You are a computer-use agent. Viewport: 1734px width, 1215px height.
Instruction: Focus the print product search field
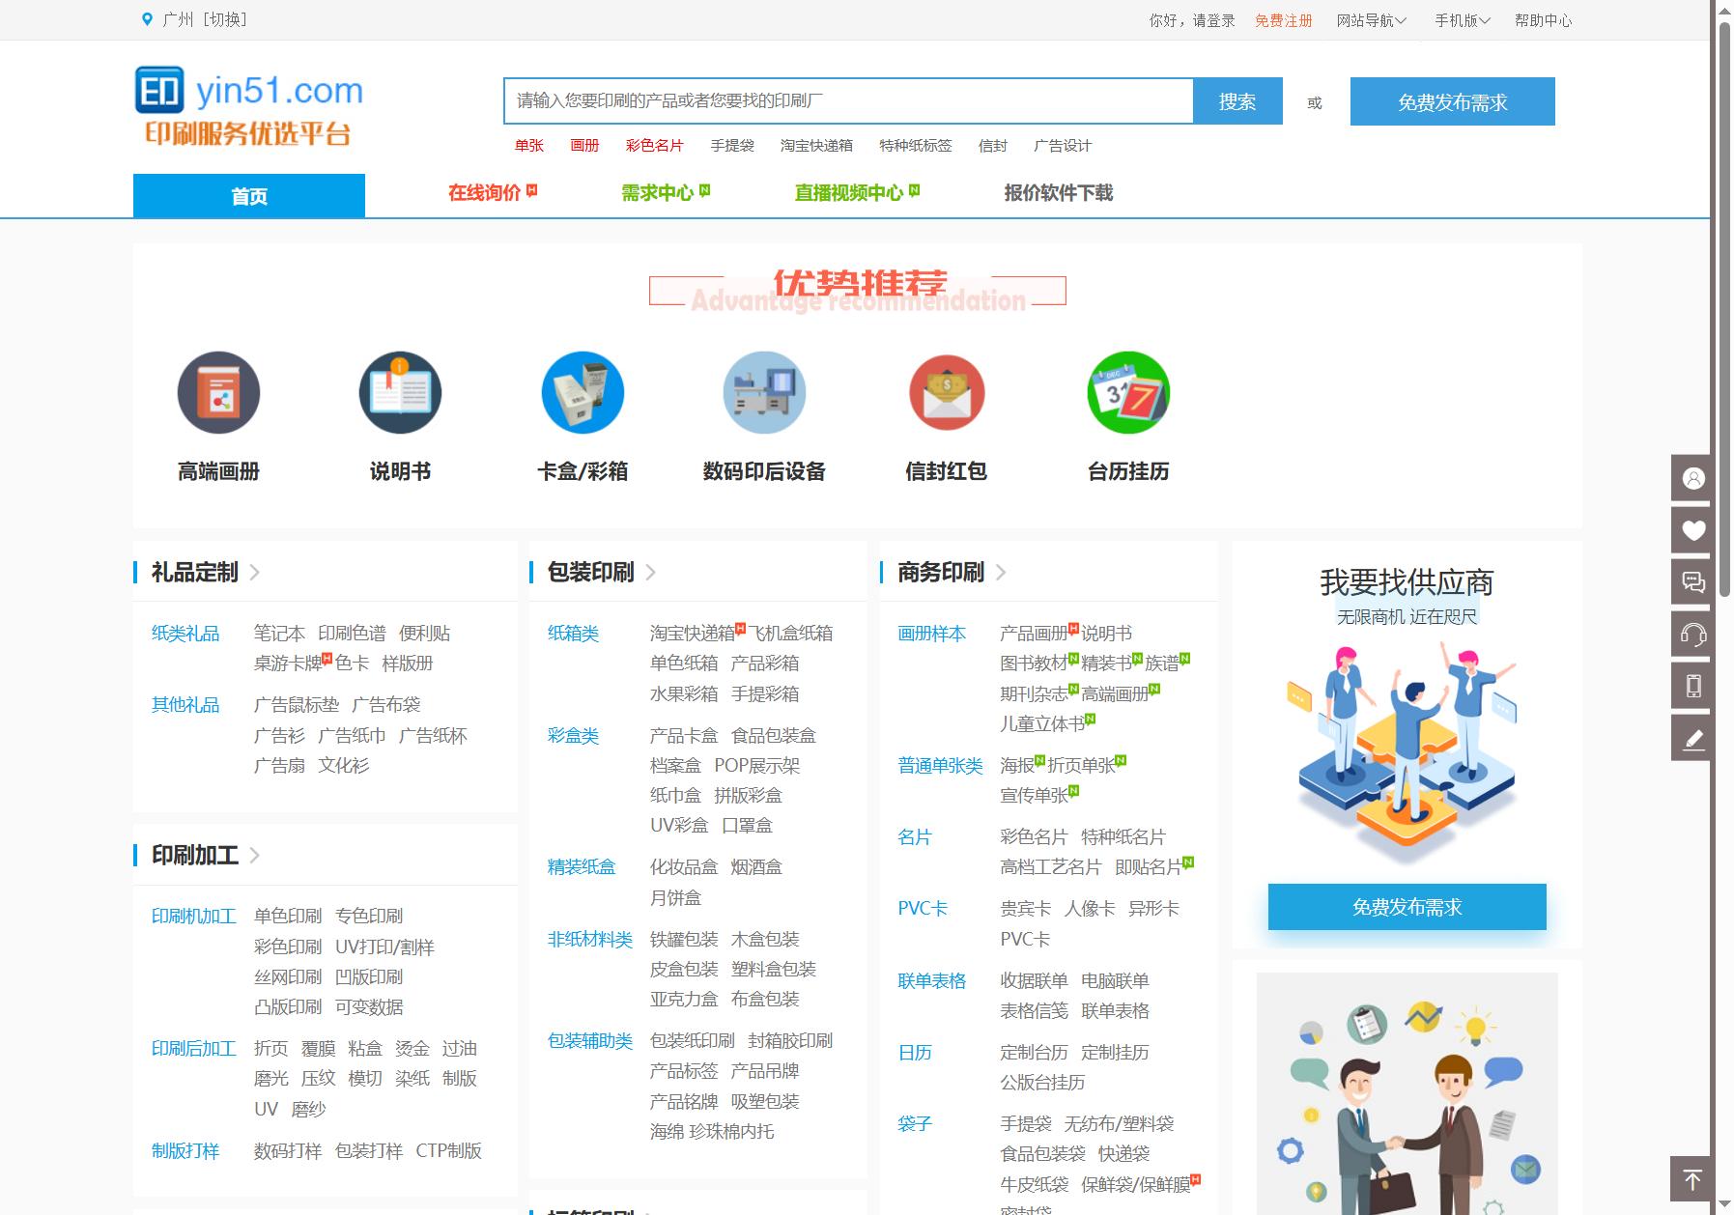(x=849, y=101)
